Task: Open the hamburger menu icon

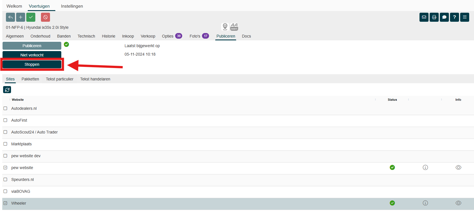Action: click(465, 17)
